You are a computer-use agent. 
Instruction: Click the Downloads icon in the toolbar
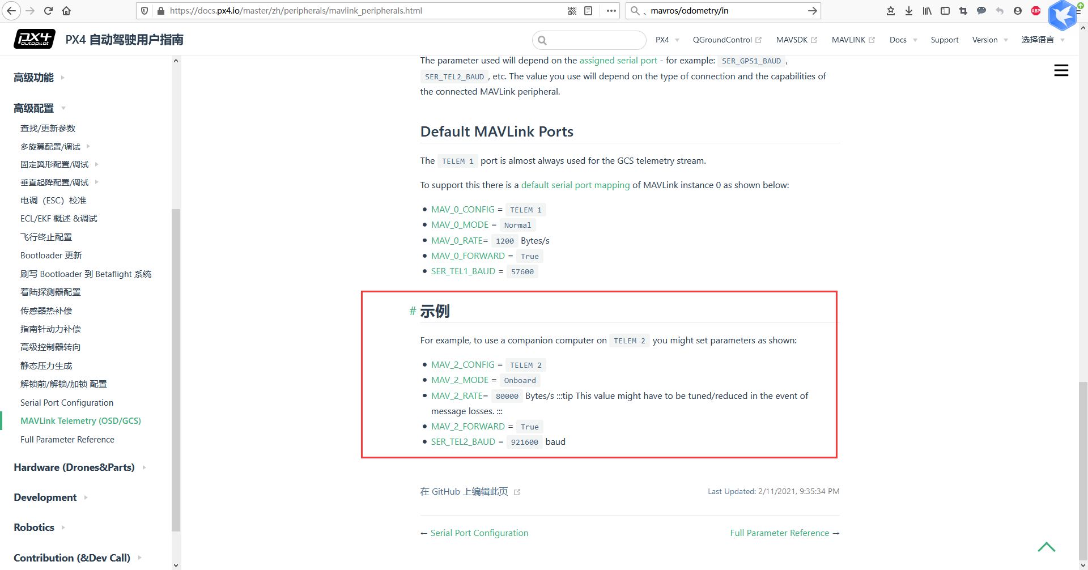click(909, 11)
